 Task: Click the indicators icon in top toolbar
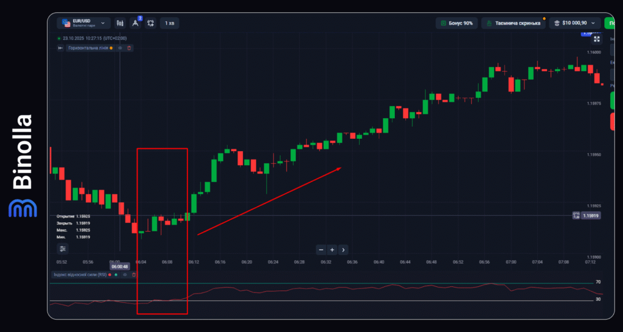(151, 23)
